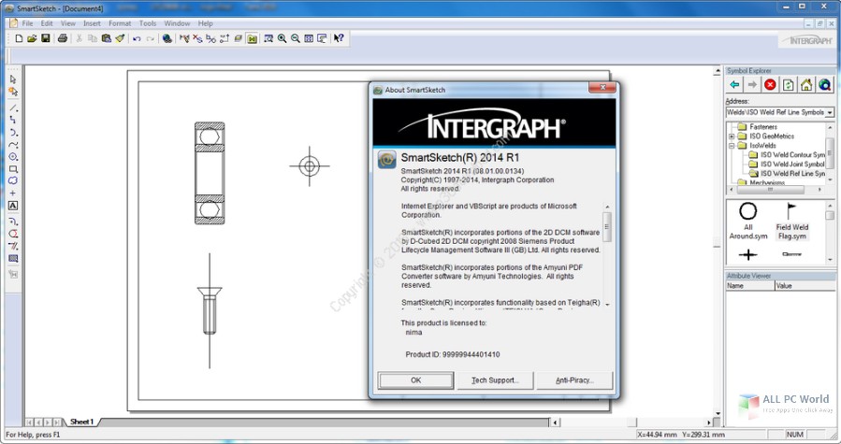Click the Undo arrow icon
The height and width of the screenshot is (444, 841).
tap(137, 38)
